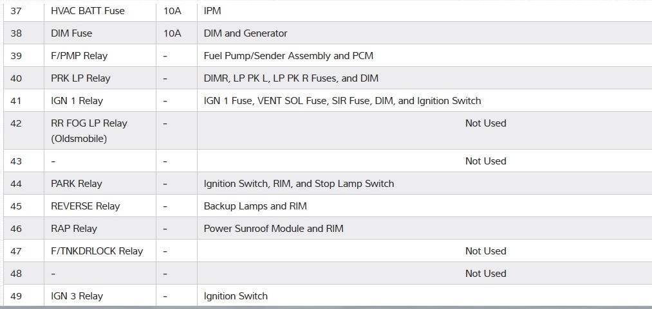Select the PRK LP Relay cell

click(80, 78)
